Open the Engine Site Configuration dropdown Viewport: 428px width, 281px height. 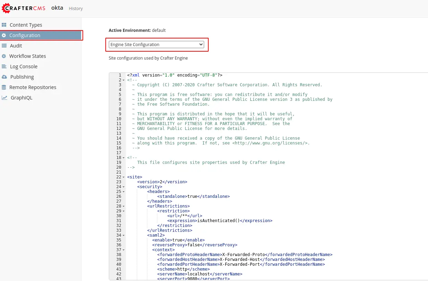(x=156, y=45)
